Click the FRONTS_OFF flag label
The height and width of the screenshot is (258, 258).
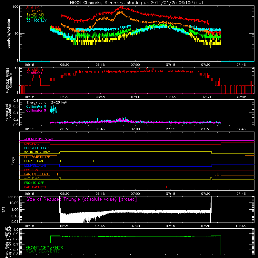(34, 183)
